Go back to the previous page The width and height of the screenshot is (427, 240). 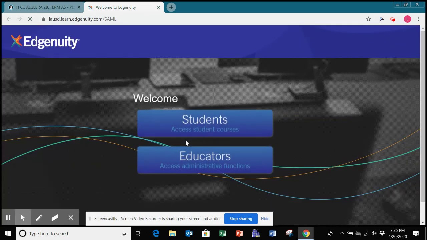pyautogui.click(x=9, y=19)
